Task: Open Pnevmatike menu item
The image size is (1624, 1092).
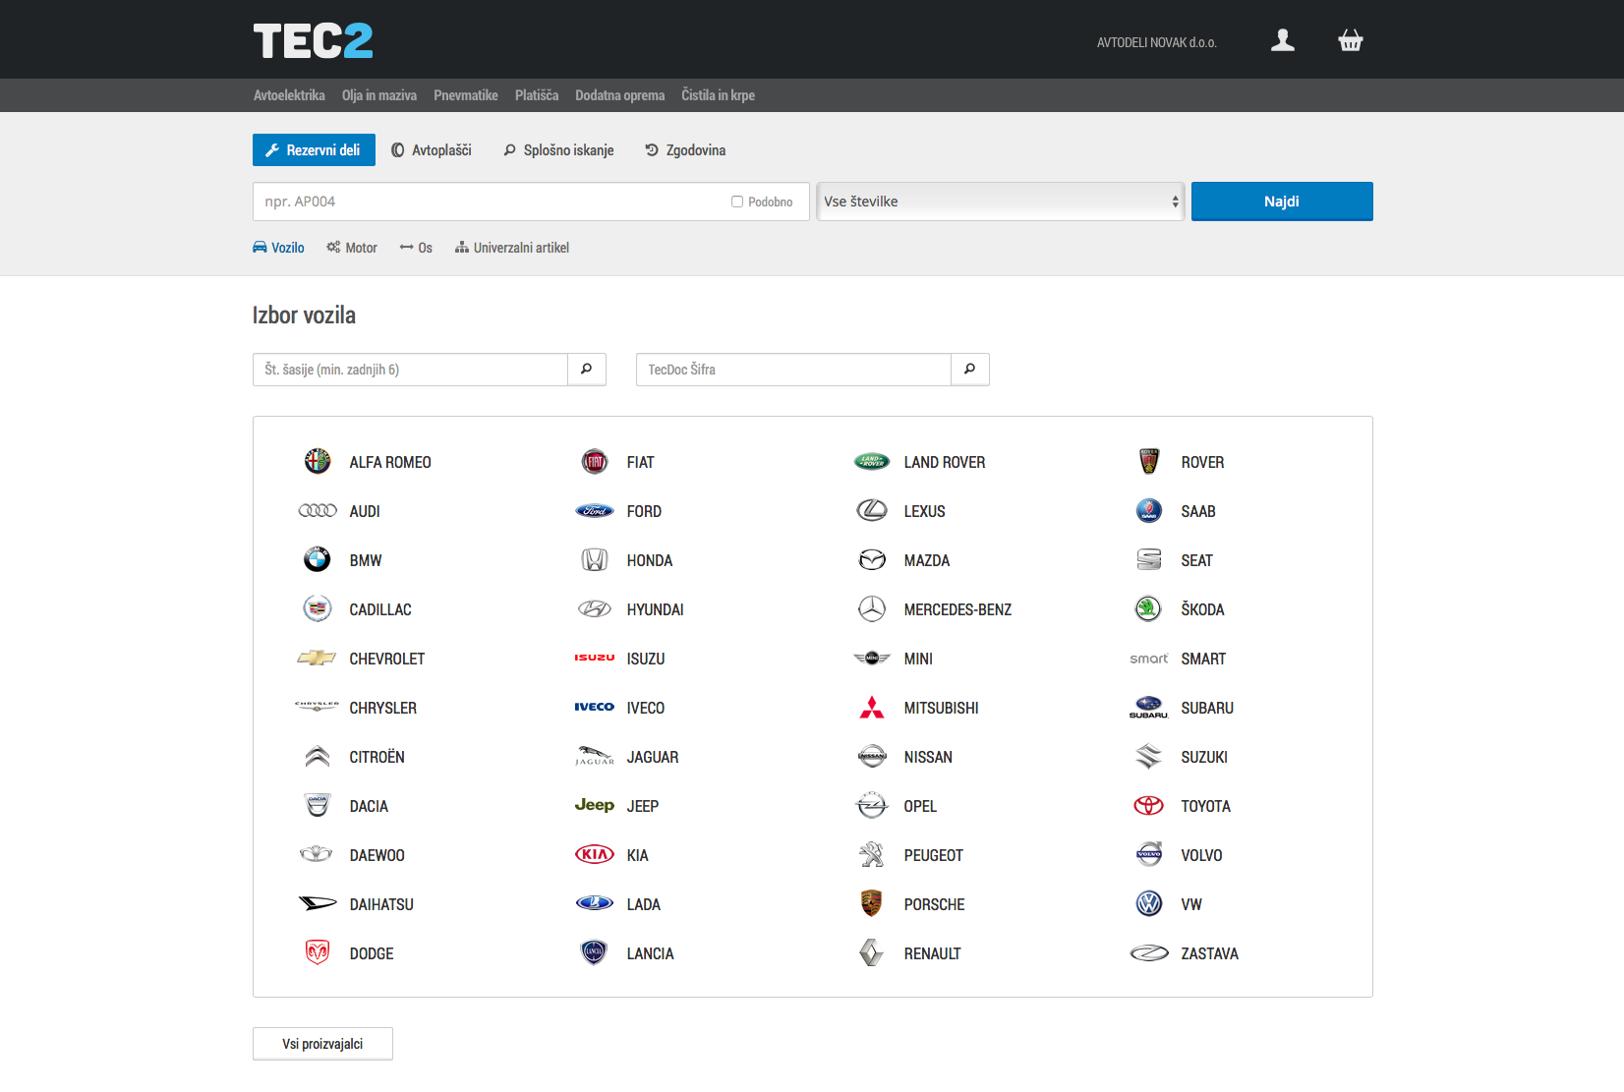Action: point(466,95)
